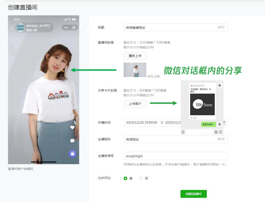Open the three-dot mini program menu

(66, 27)
